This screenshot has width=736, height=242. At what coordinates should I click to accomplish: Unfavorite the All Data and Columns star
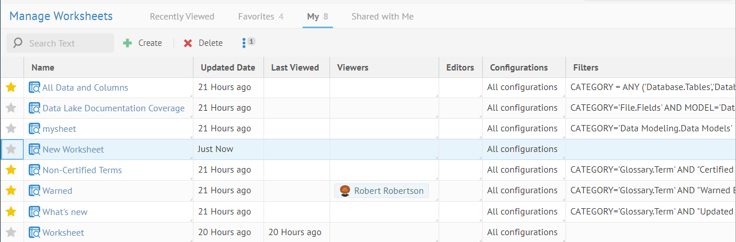pyautogui.click(x=11, y=88)
